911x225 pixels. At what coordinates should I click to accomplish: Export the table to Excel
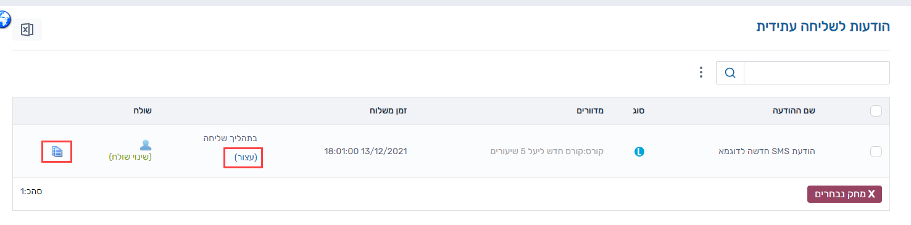[x=27, y=30]
